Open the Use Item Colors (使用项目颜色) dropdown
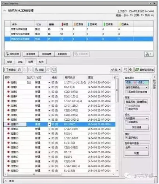 click(137, 87)
